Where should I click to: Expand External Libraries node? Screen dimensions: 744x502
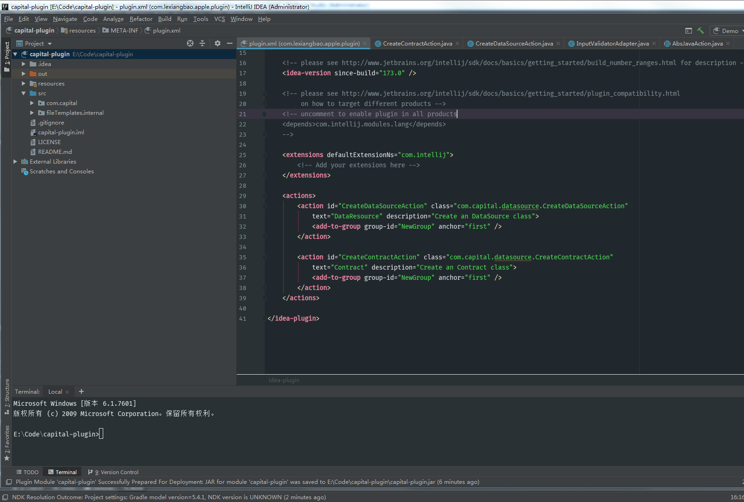point(15,162)
